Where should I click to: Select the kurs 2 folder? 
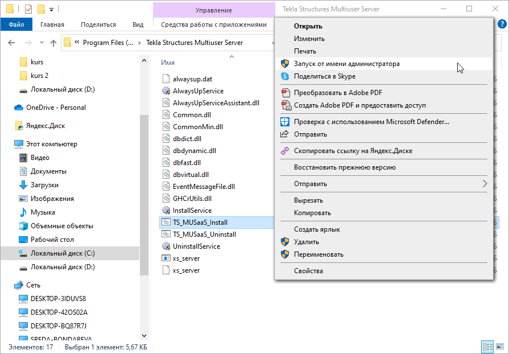[39, 76]
